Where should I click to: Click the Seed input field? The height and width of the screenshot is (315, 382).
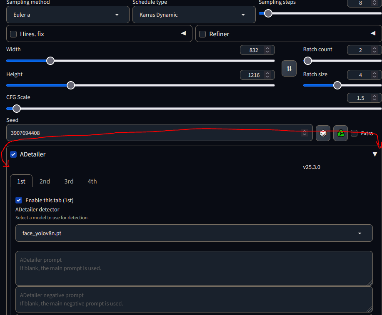point(159,133)
